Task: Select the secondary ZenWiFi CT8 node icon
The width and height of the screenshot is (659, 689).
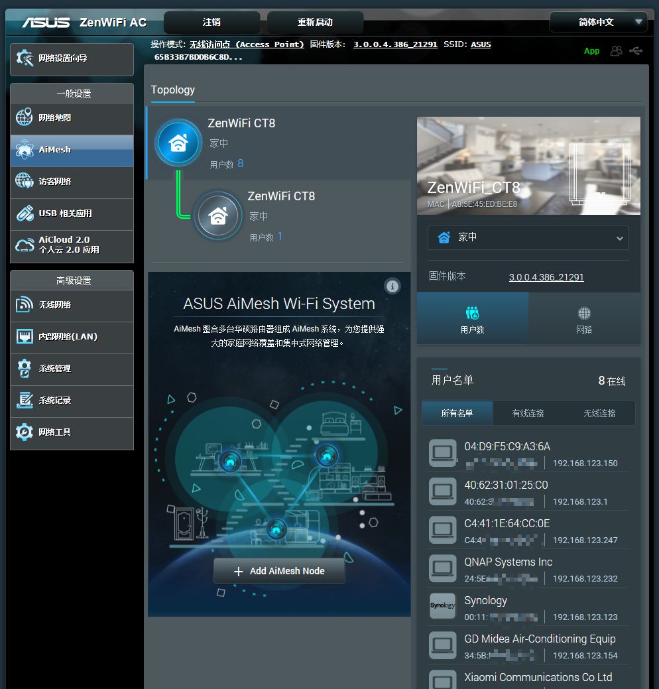Action: click(218, 216)
